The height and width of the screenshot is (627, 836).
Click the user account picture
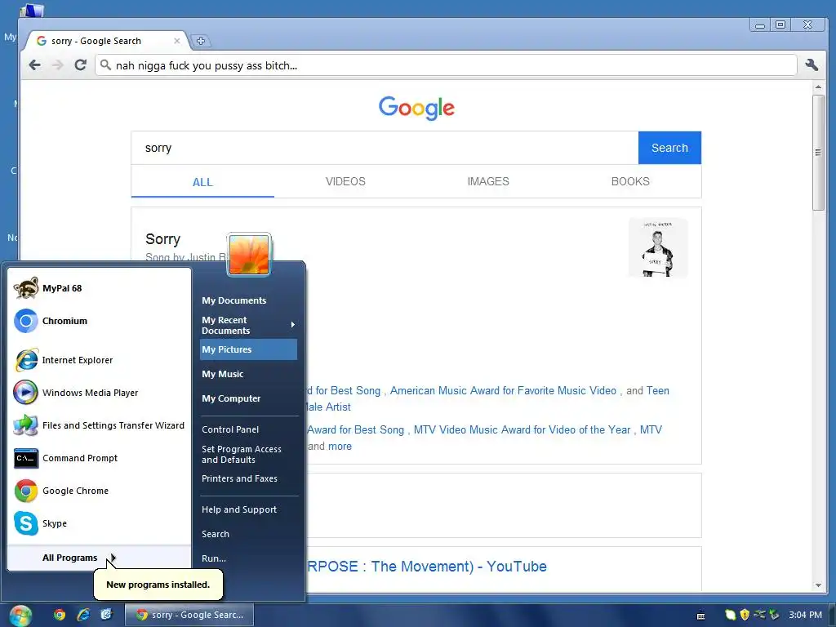click(249, 255)
